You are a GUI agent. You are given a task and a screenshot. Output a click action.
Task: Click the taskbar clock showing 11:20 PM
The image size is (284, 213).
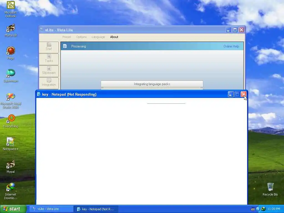[x=274, y=209]
